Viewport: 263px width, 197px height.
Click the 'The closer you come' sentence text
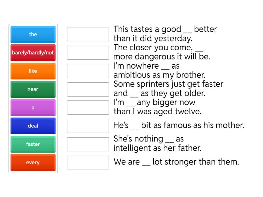(x=161, y=52)
